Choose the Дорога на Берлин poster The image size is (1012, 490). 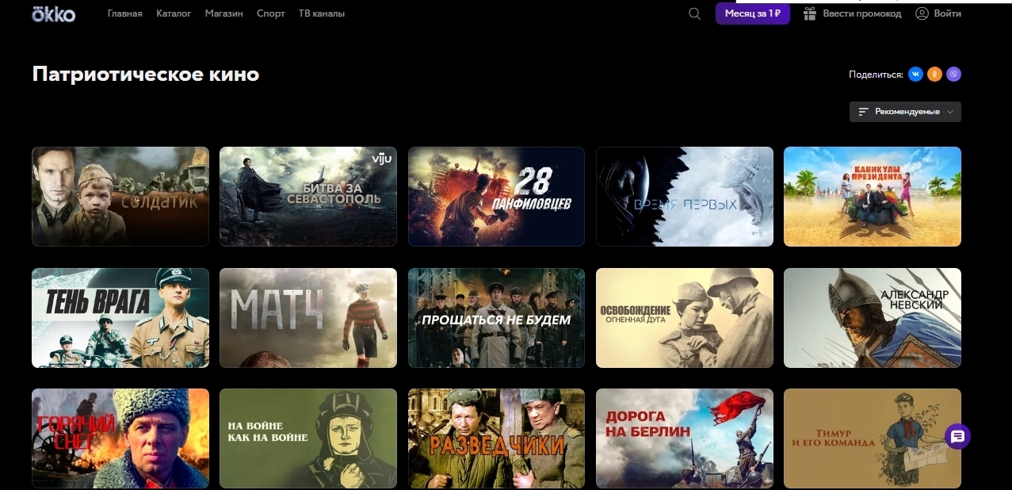(x=685, y=438)
